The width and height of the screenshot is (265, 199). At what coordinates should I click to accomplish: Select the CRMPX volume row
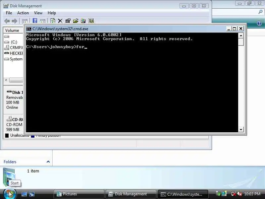[x=13, y=48]
